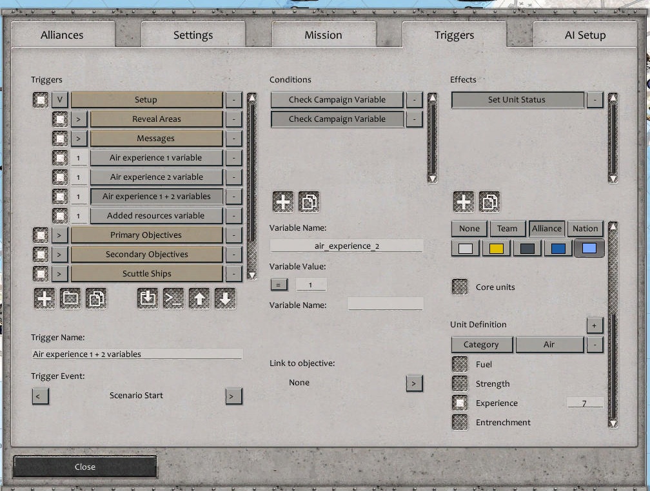Click the Close button
This screenshot has width=650, height=491.
click(84, 467)
